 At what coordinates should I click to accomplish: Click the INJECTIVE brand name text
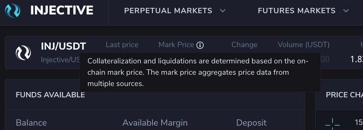coord(62,11)
